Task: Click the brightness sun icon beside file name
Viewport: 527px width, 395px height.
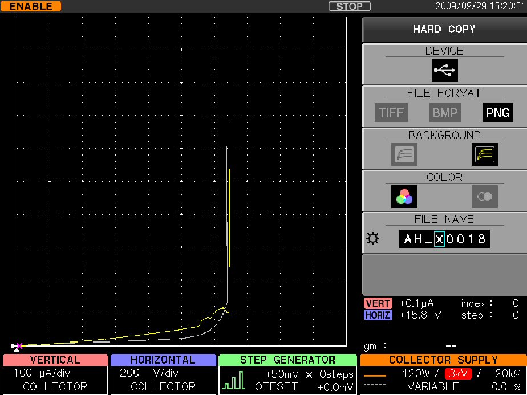Action: pyautogui.click(x=373, y=239)
